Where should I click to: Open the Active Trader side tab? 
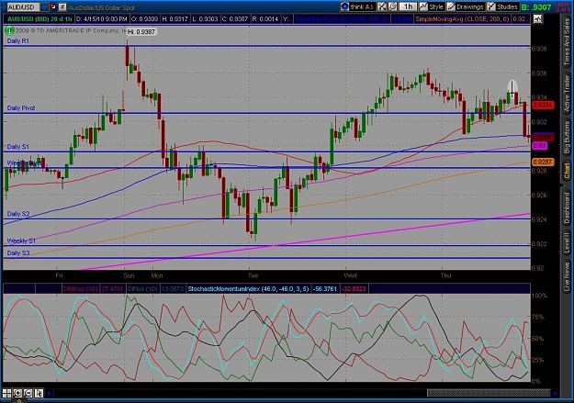point(567,94)
